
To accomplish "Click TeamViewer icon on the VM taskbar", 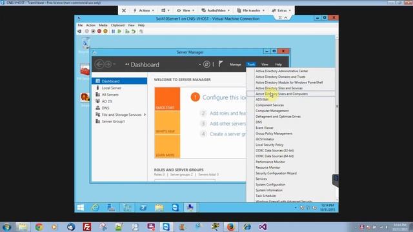I will [x=175, y=208].
